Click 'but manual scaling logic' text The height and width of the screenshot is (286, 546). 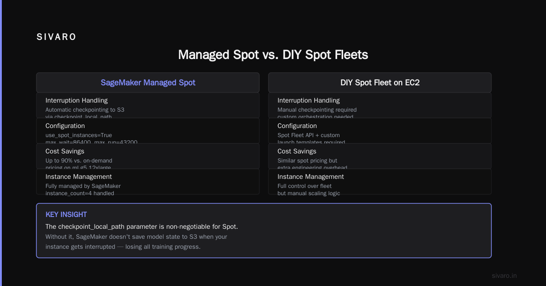click(309, 193)
